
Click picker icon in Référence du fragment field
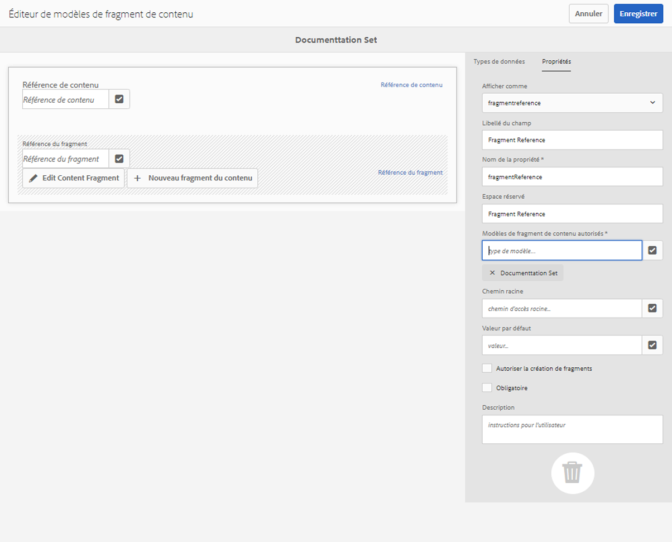[x=119, y=159]
